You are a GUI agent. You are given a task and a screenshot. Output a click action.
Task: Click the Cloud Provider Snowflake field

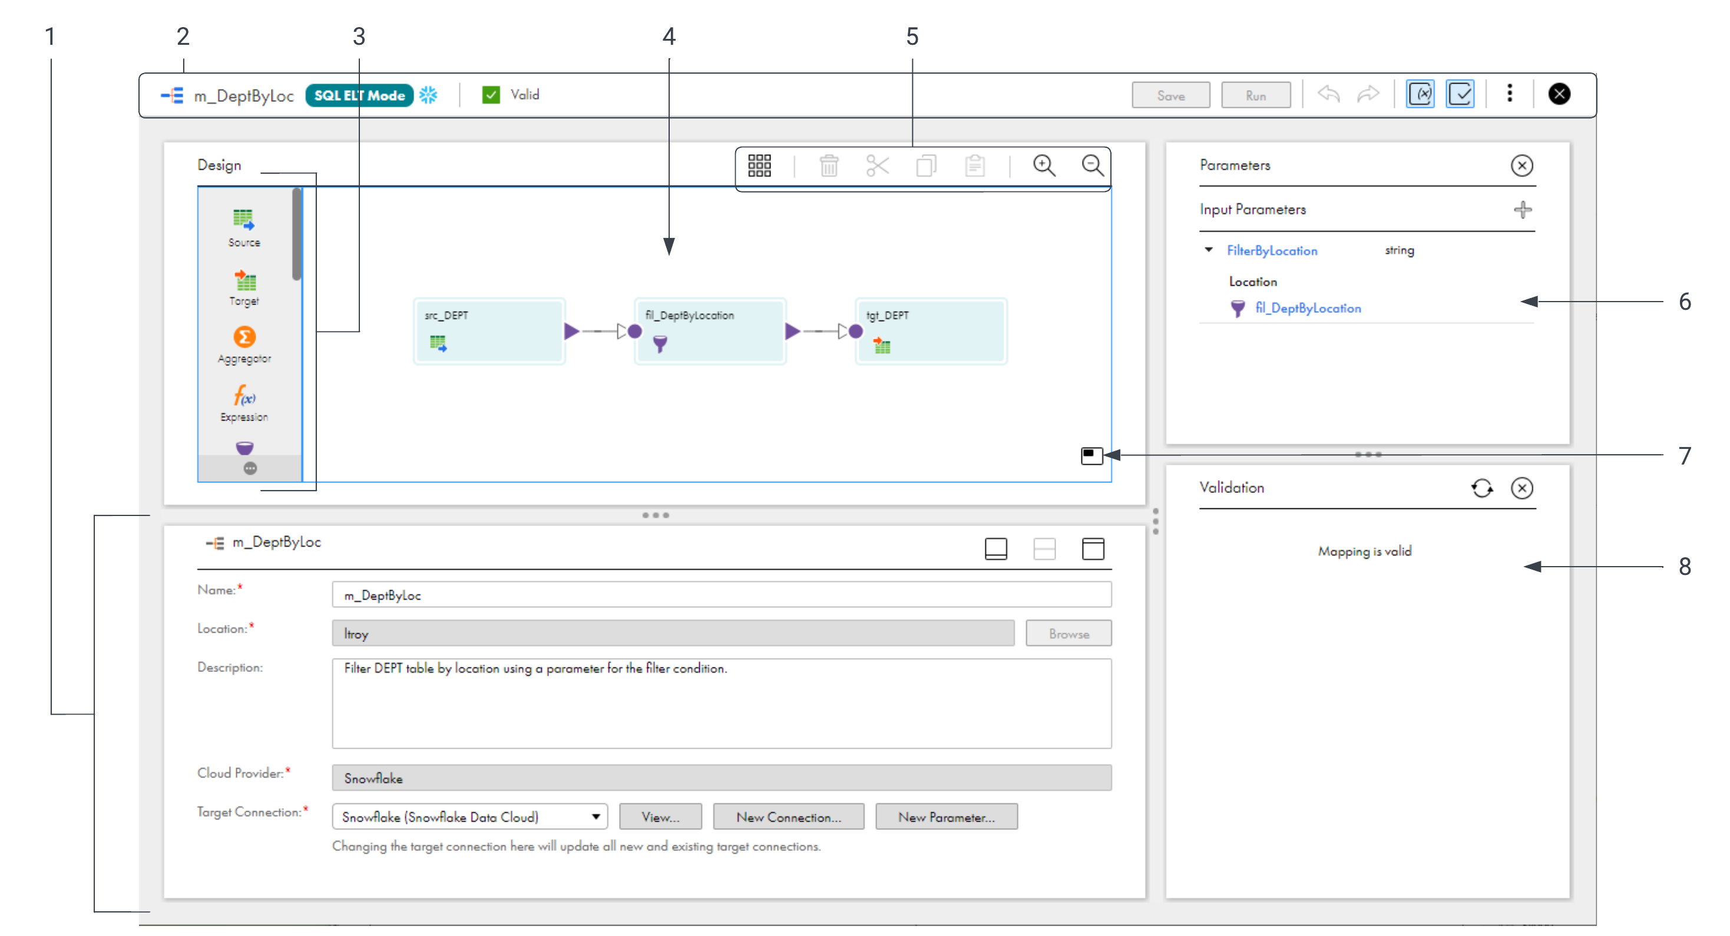pyautogui.click(x=722, y=778)
